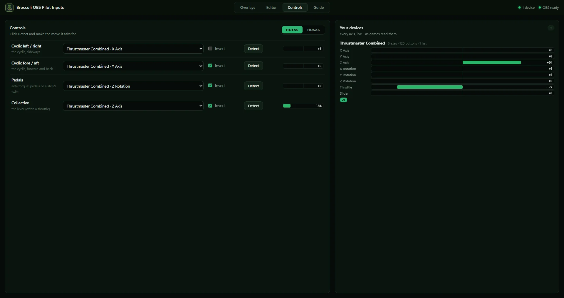This screenshot has width=564, height=298.
Task: Enable Invert for Cyclic left / right
Action: (x=210, y=49)
